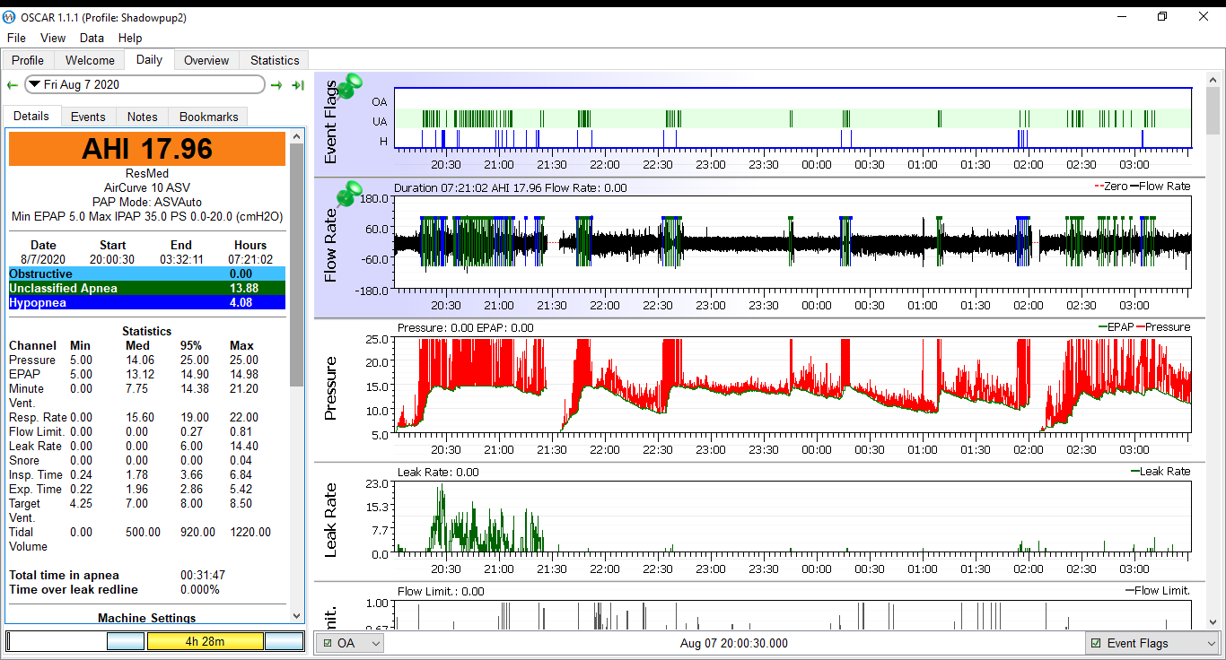Switch to the Profile tab
This screenshot has height=660, width=1226.
tap(28, 60)
